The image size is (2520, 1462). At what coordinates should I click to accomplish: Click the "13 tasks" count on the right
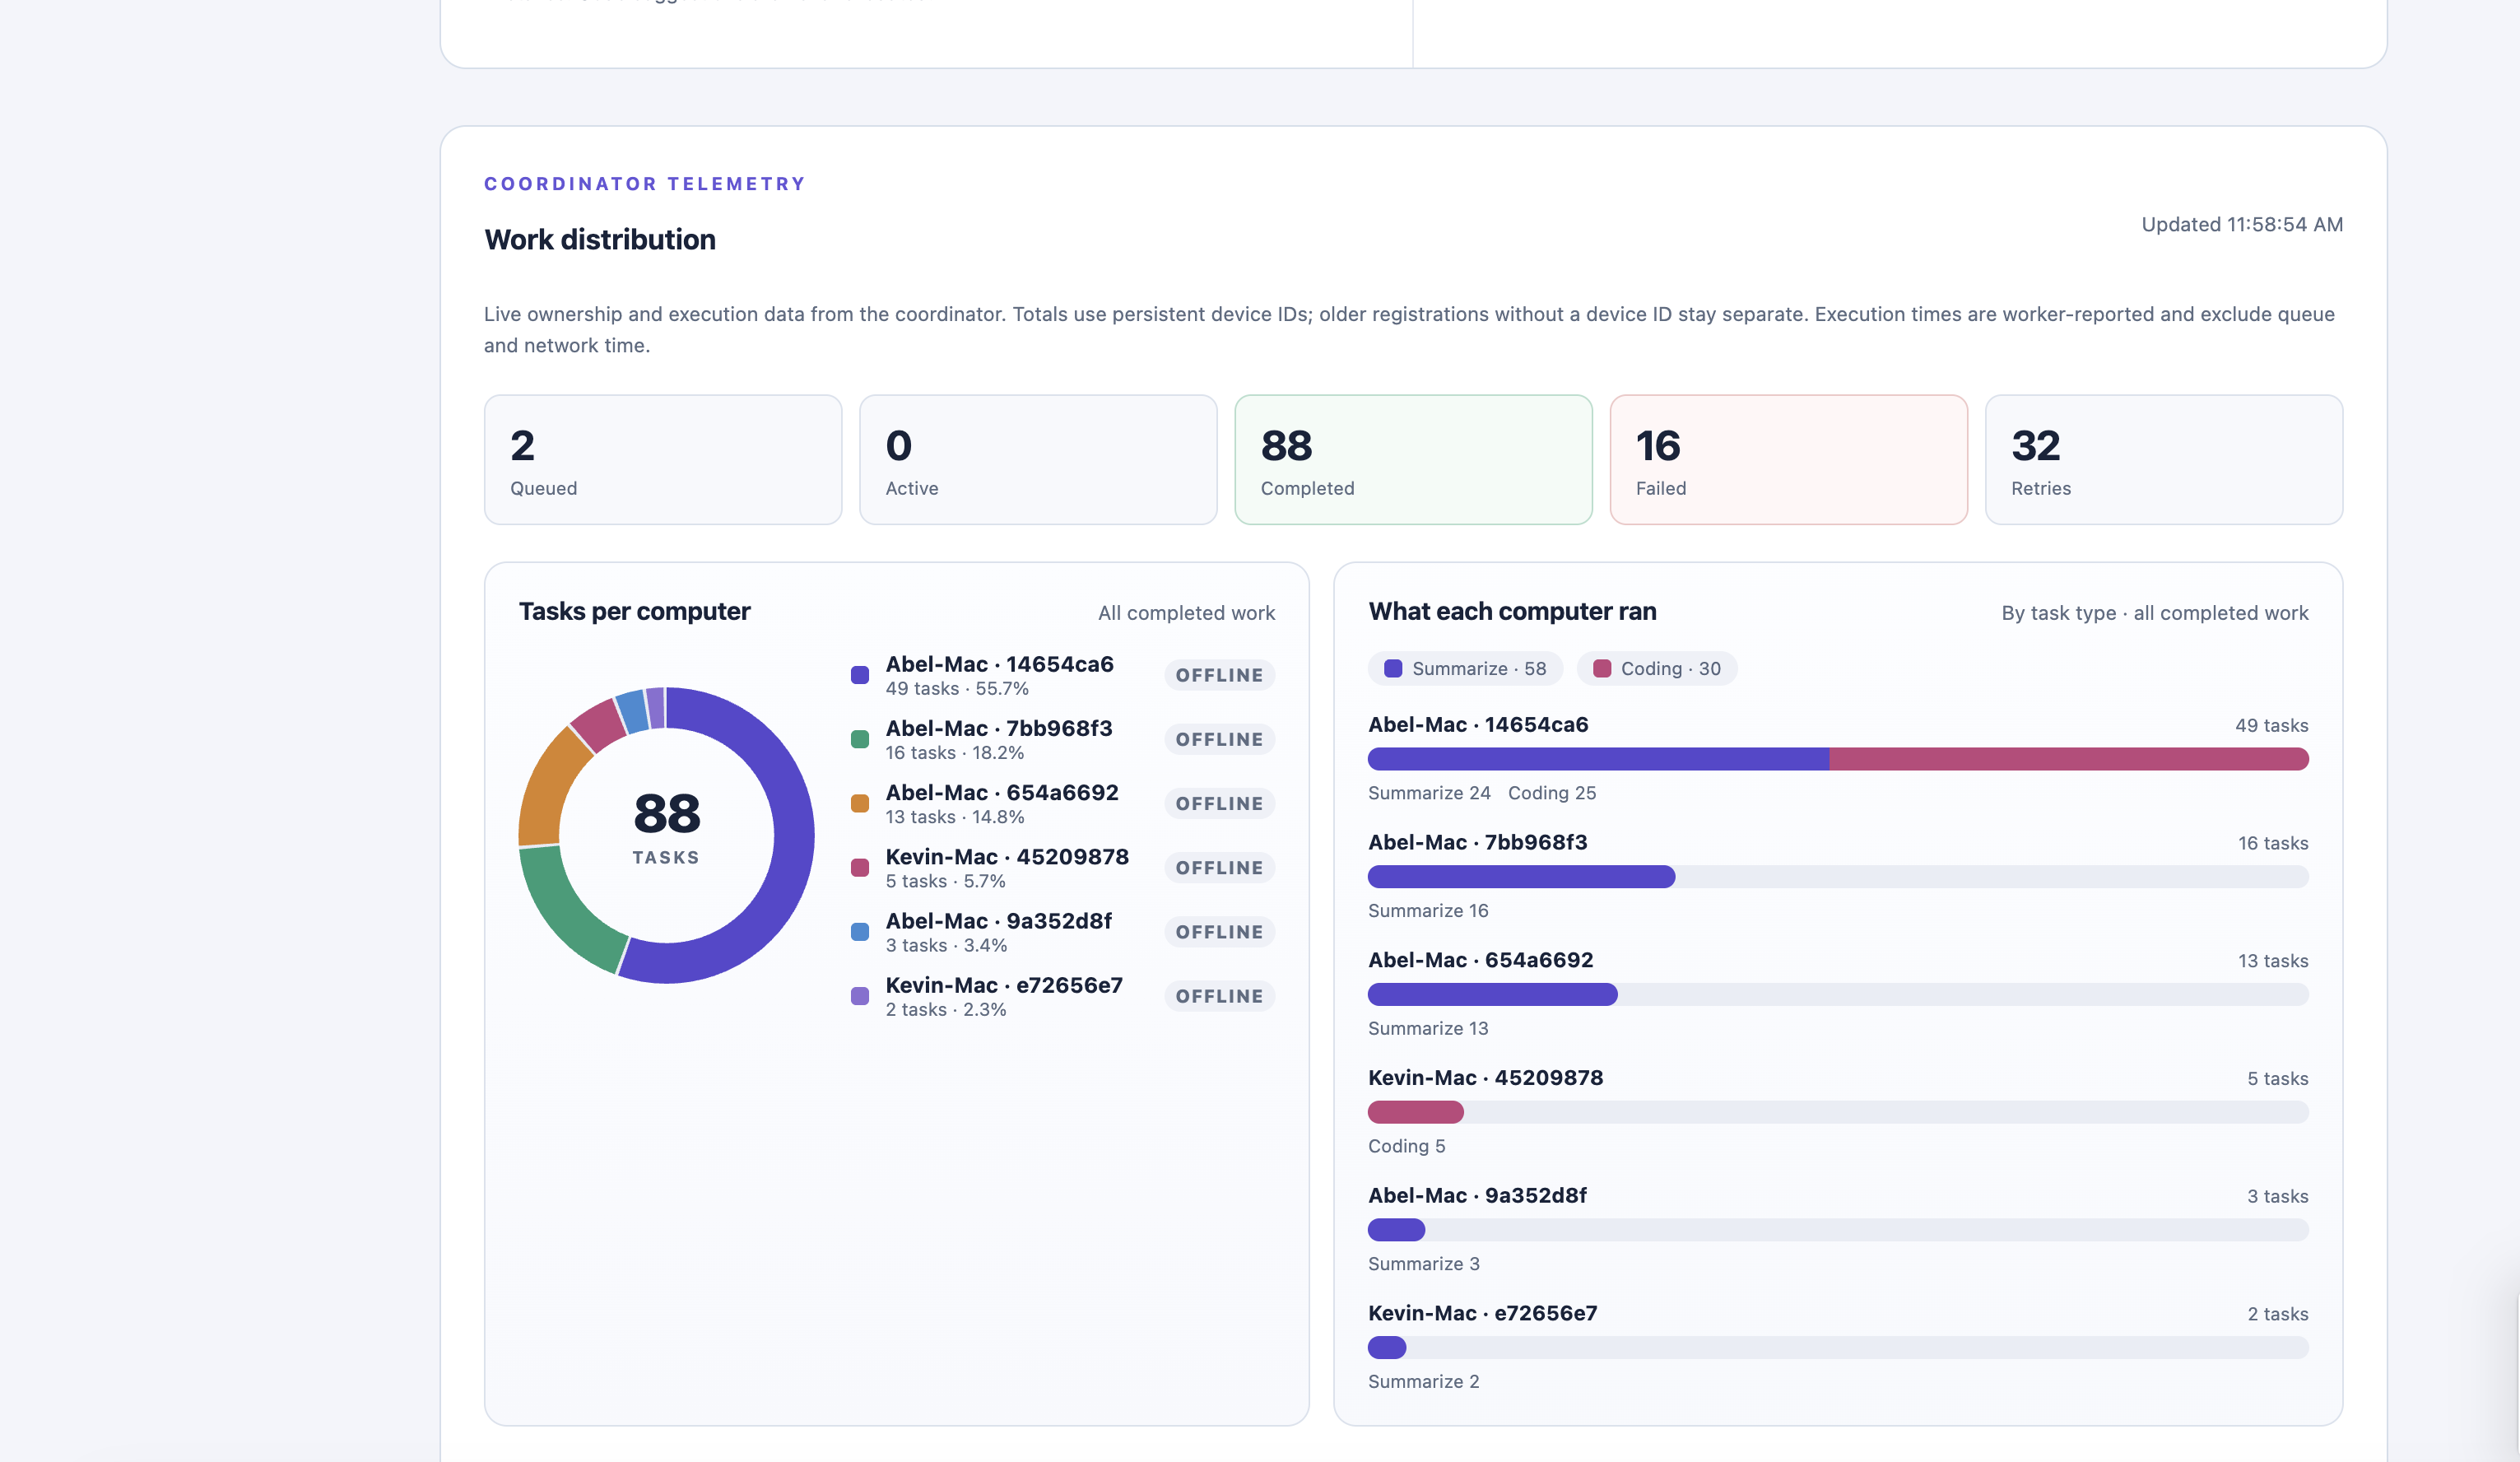[2273, 960]
